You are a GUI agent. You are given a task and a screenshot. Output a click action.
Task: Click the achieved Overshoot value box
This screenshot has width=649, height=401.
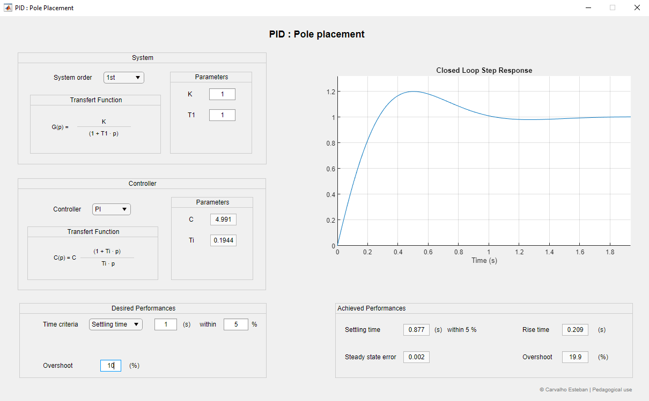tap(575, 357)
